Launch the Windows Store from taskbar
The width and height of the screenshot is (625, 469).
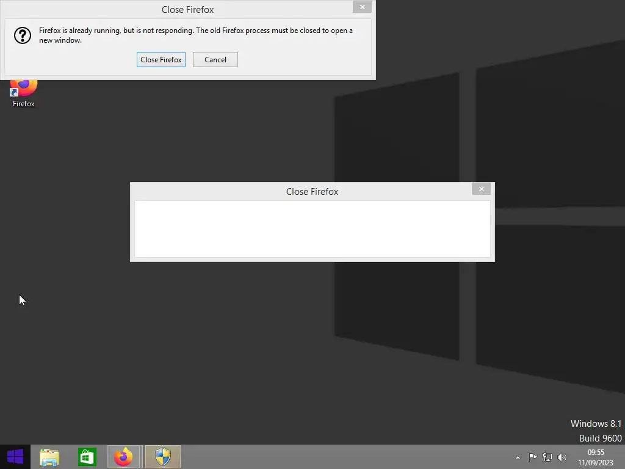[87, 457]
